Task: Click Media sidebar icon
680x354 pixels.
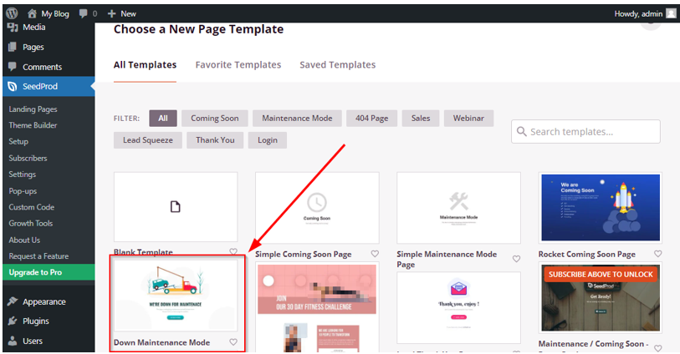Action: 13,28
